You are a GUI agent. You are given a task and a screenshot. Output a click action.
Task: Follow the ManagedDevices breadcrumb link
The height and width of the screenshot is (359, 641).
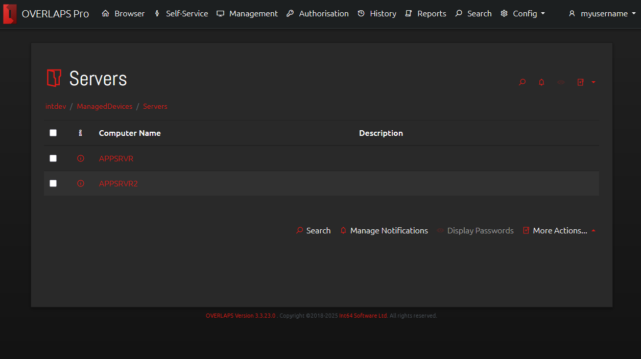click(x=105, y=106)
